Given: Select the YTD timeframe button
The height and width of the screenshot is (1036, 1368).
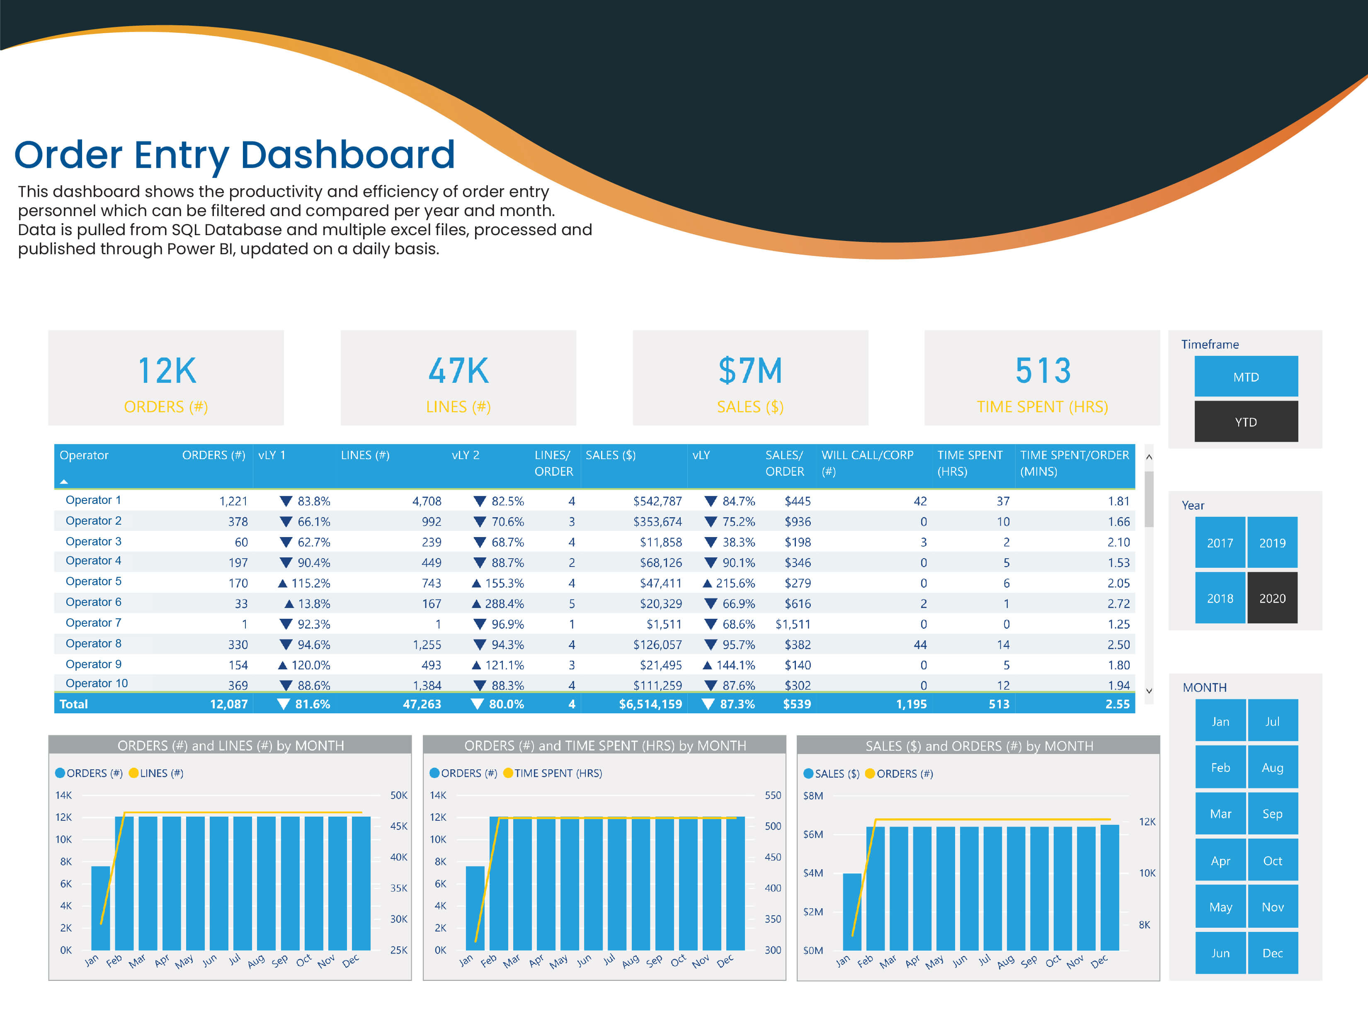Looking at the screenshot, I should [x=1246, y=421].
